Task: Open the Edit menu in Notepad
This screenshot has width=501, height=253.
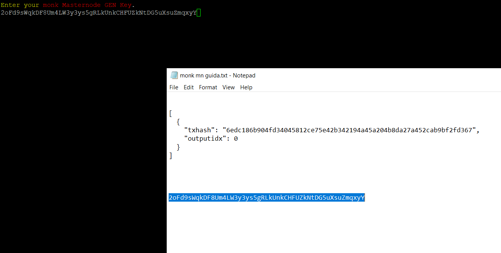Action: [x=189, y=87]
